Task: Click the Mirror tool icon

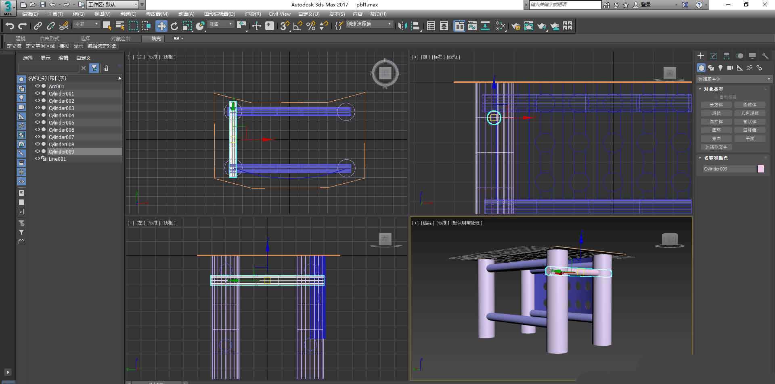Action: (402, 26)
